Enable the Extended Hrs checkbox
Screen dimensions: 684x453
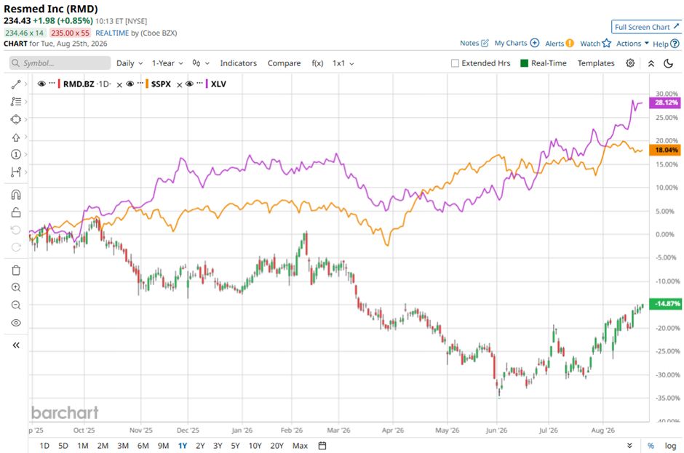[x=455, y=63]
